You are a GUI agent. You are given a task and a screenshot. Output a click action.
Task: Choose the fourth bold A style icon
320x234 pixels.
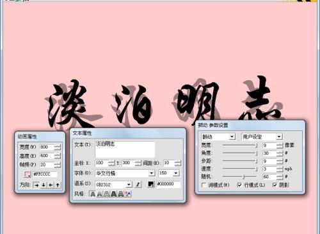coord(114,194)
